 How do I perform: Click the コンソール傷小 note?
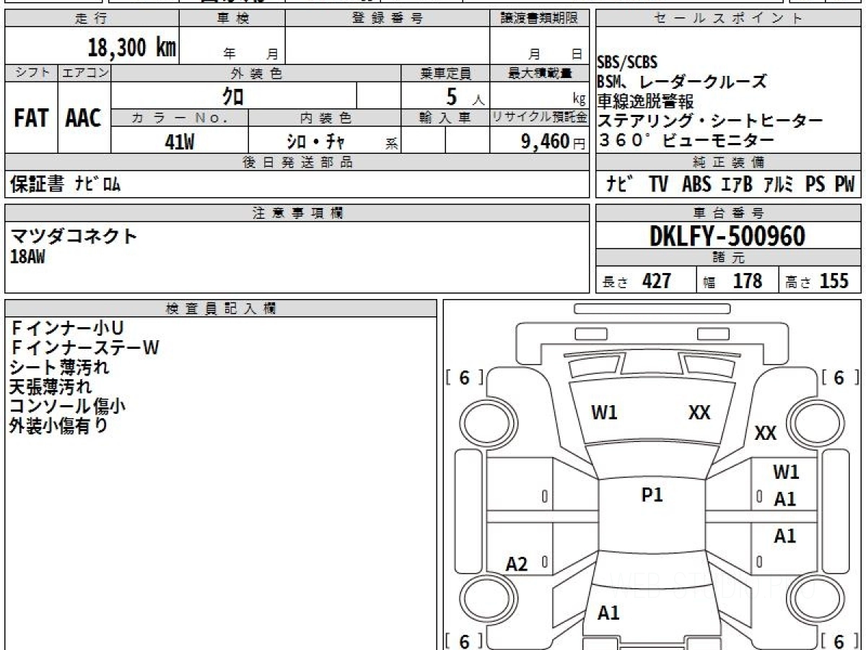[x=68, y=407]
